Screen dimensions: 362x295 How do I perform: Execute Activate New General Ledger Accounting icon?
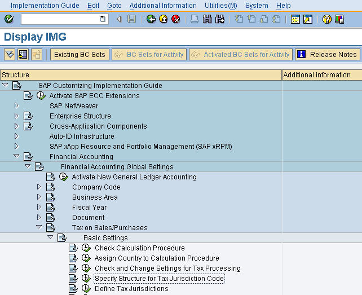[x=64, y=177]
